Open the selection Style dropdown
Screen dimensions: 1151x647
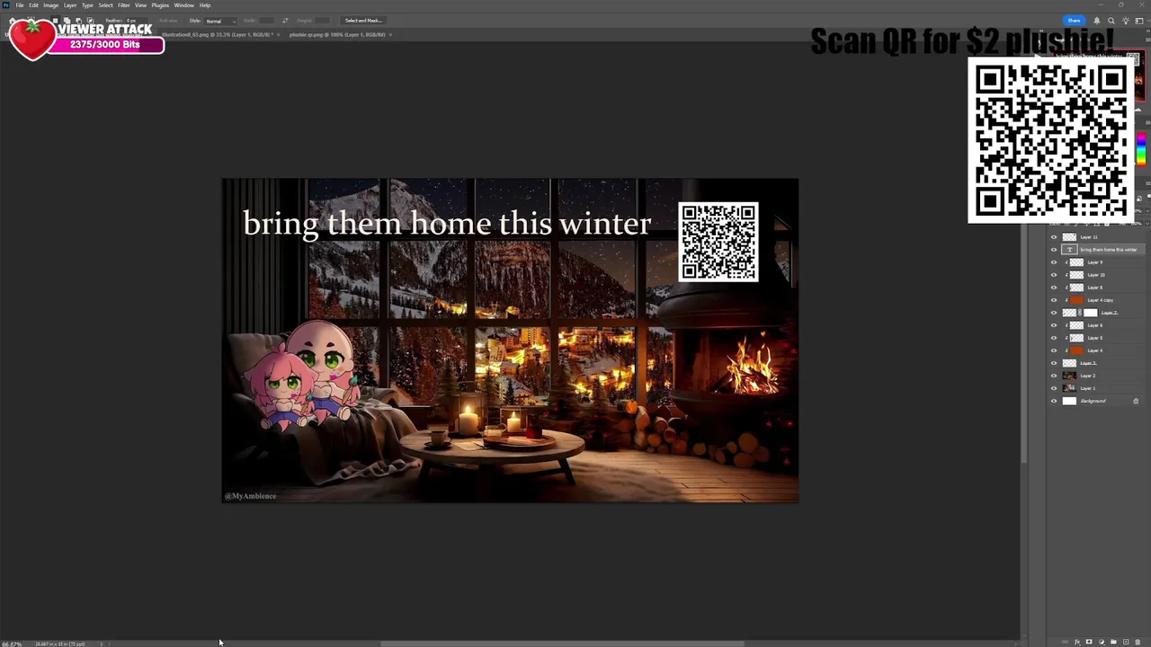[x=221, y=21]
